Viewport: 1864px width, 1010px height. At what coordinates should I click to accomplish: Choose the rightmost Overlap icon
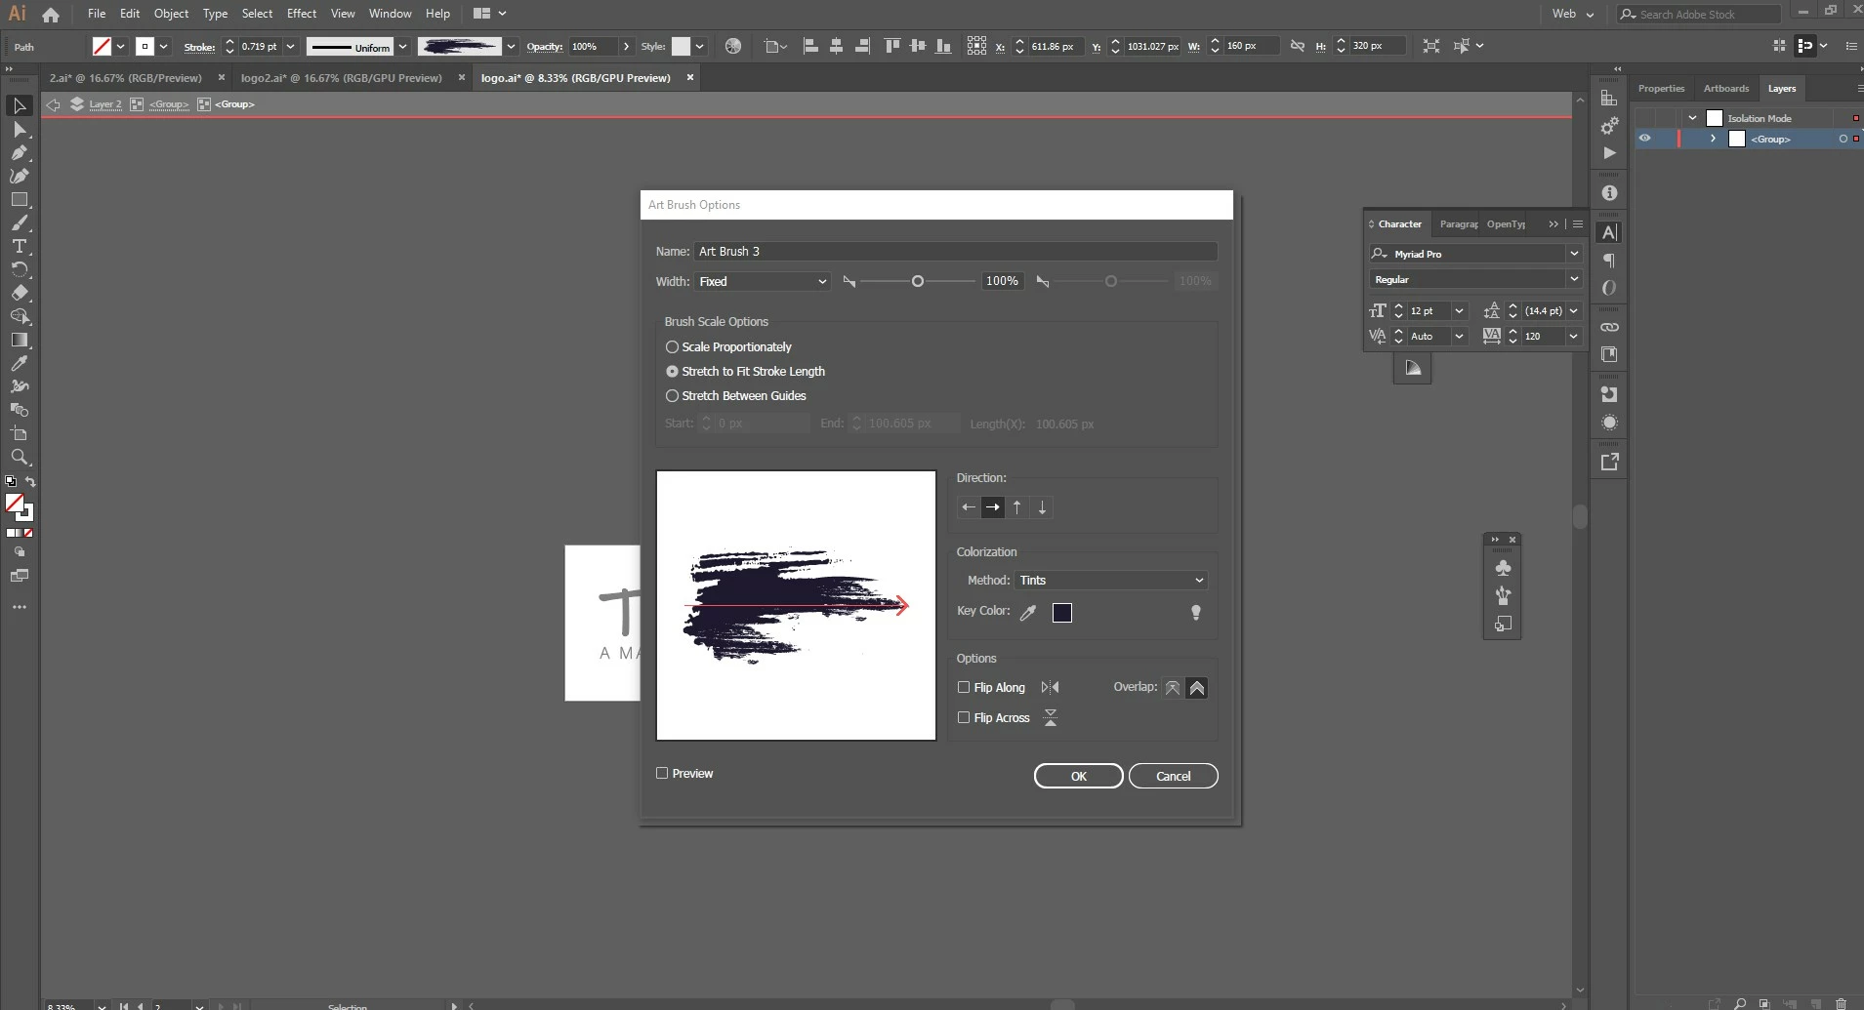1197,688
